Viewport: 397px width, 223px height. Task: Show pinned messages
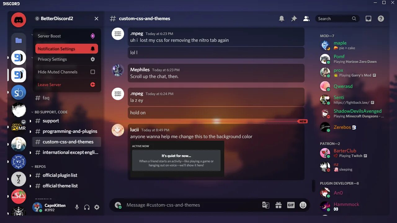pos(294,19)
